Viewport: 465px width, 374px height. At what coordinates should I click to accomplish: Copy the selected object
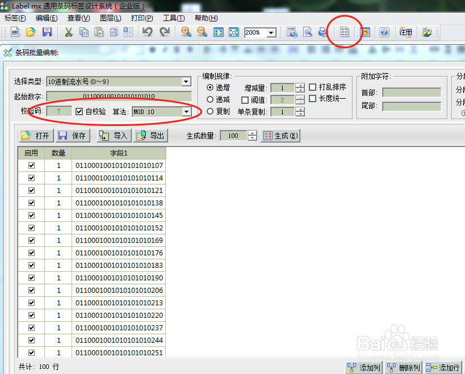coord(84,32)
